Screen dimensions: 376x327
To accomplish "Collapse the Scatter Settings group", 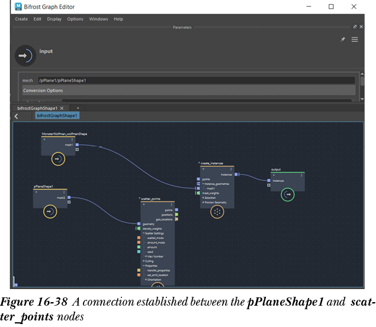I will (144, 233).
